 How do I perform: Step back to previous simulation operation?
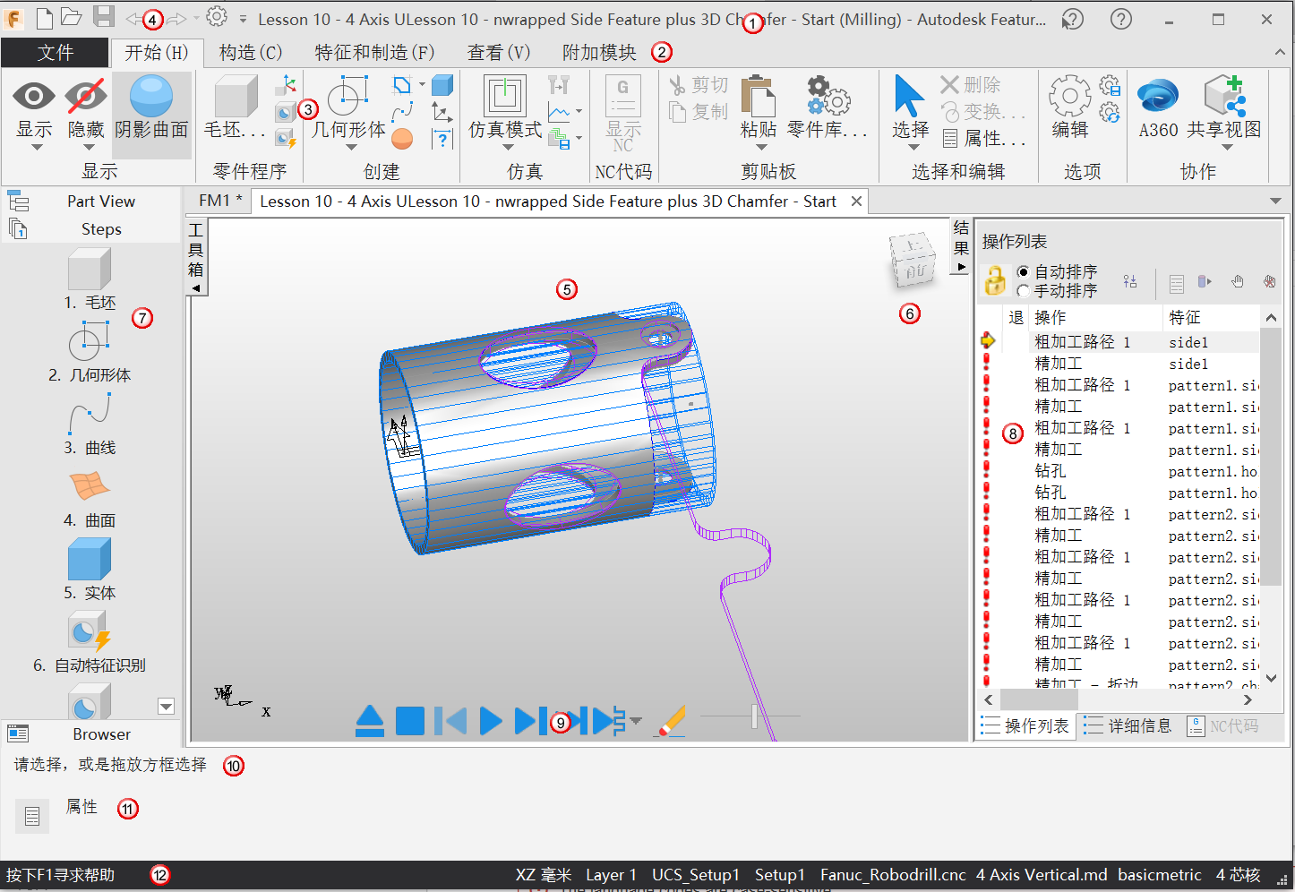[x=450, y=721]
